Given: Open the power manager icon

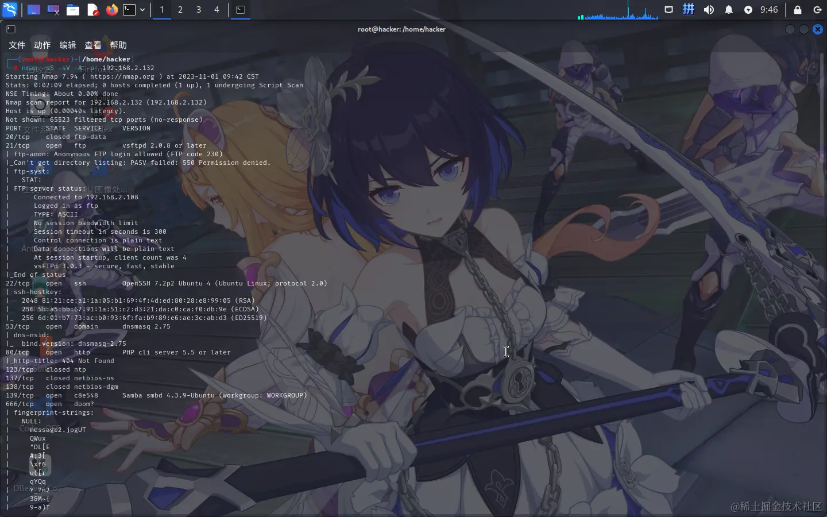Looking at the screenshot, I should point(748,10).
